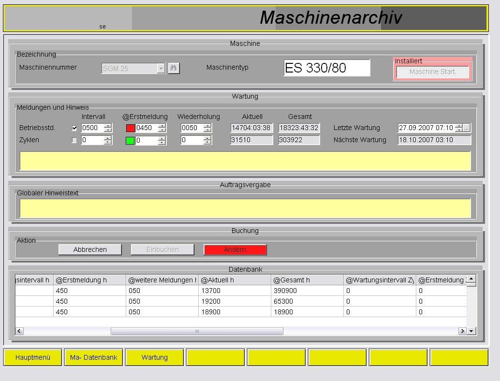This screenshot has height=381, width=500.
Task: Open the Hauptmenü bottom menu
Action: pyautogui.click(x=32, y=357)
